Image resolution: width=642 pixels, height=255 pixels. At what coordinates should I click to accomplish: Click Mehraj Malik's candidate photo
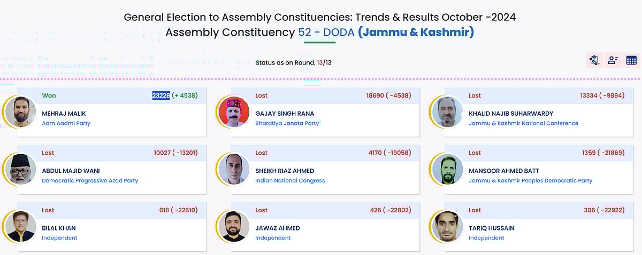pyautogui.click(x=21, y=111)
